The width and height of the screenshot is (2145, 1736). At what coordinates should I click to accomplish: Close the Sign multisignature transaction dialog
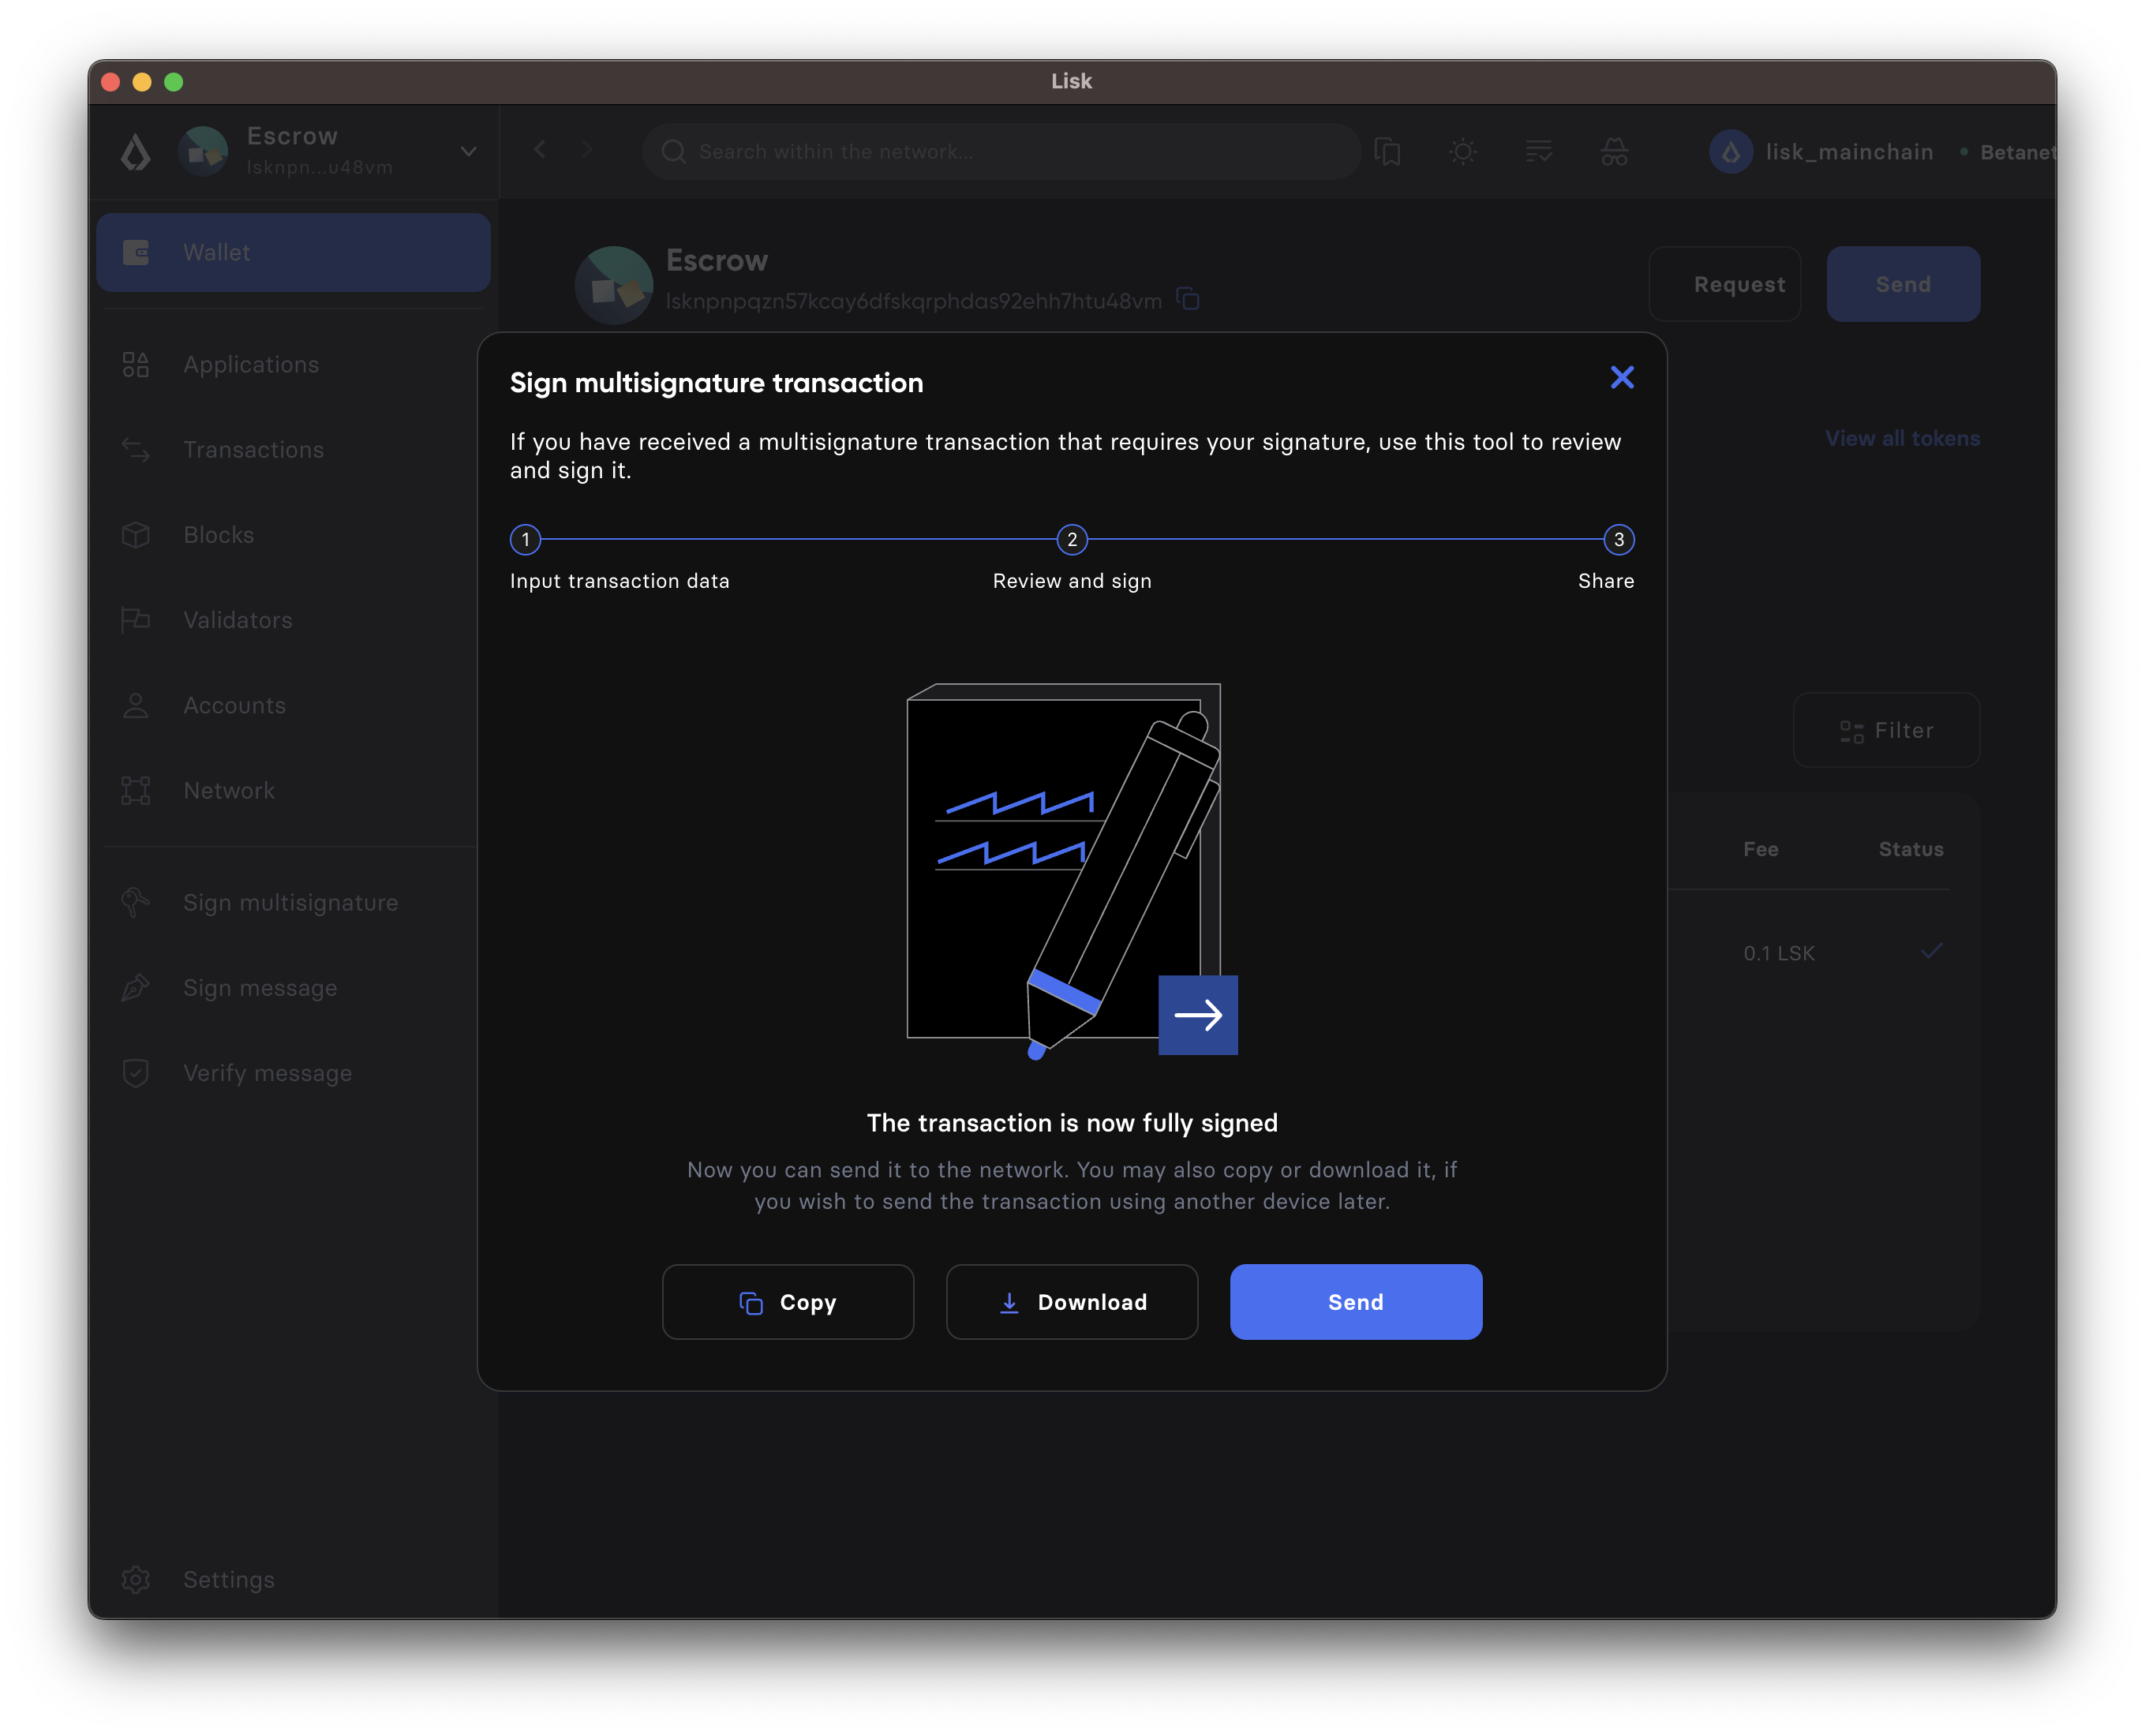1621,377
